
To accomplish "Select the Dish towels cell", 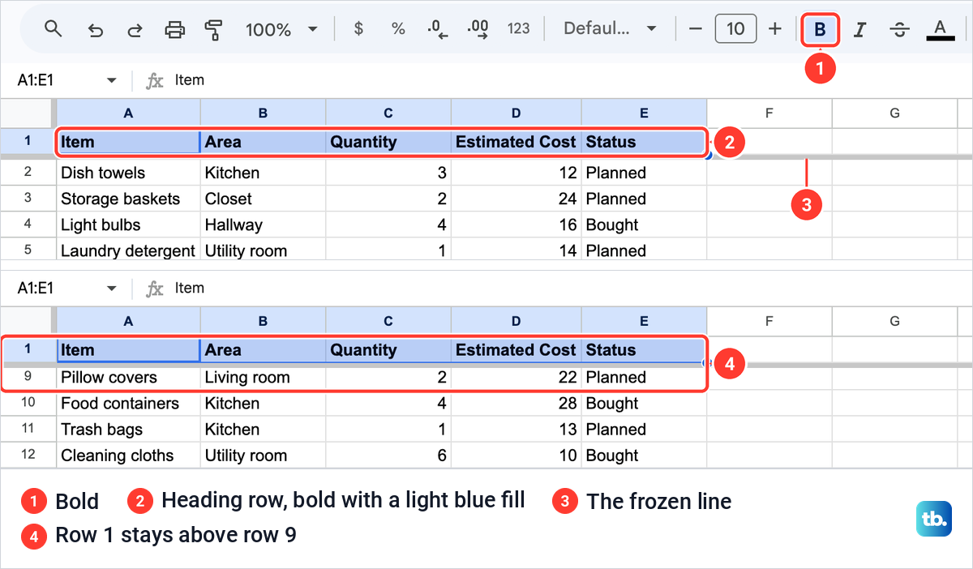I will click(128, 173).
